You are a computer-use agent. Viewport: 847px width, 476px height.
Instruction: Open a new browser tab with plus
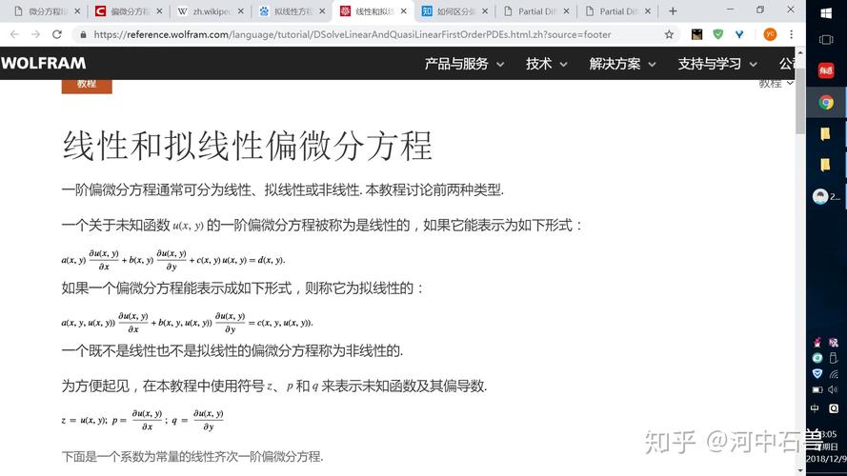coord(673,10)
